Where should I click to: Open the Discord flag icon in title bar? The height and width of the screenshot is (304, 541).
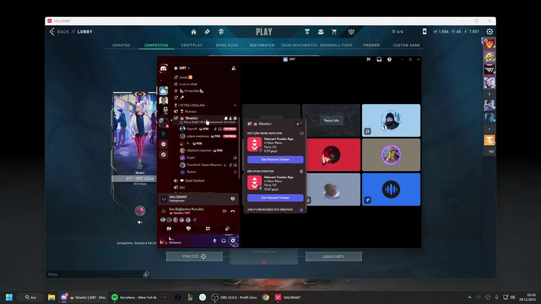369,60
